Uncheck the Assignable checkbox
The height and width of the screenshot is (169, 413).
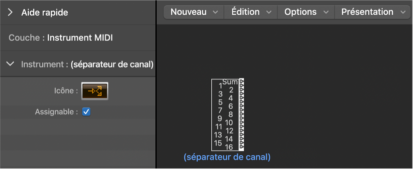point(86,112)
